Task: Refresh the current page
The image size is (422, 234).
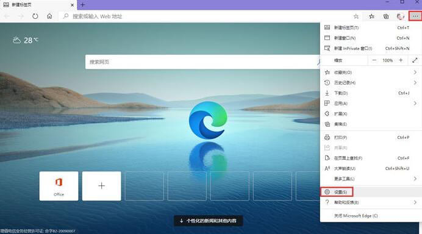Action: (x=35, y=16)
